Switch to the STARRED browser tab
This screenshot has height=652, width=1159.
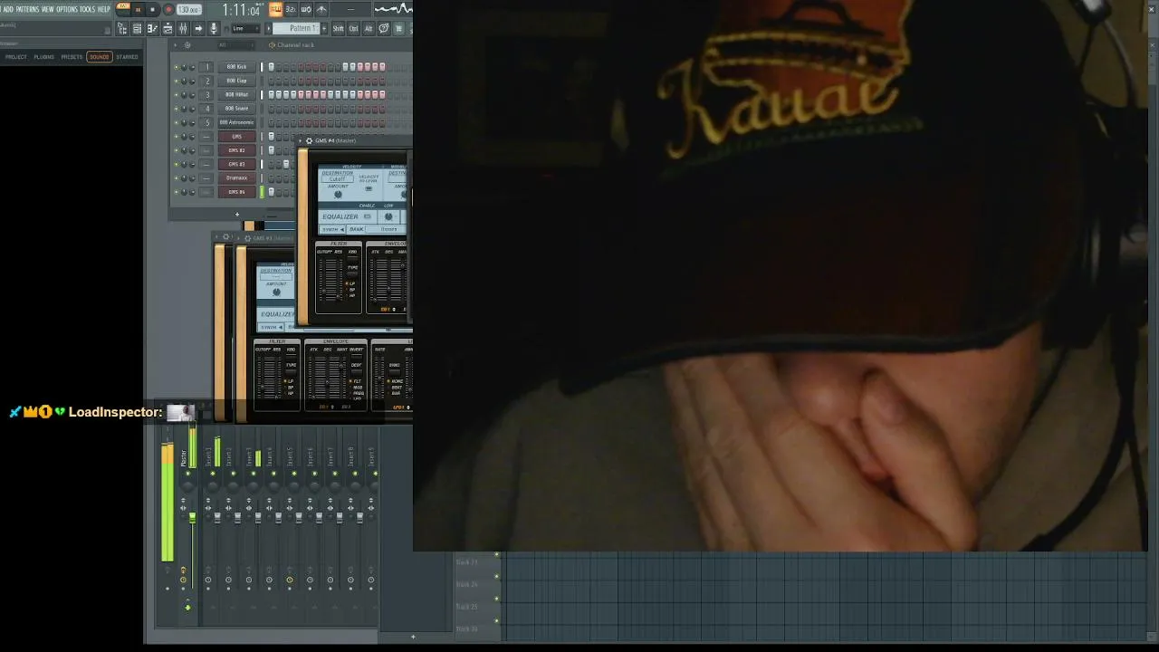(127, 57)
